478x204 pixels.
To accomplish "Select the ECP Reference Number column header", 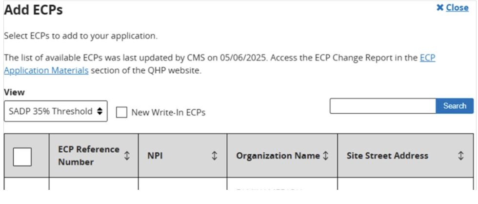I will point(88,156).
